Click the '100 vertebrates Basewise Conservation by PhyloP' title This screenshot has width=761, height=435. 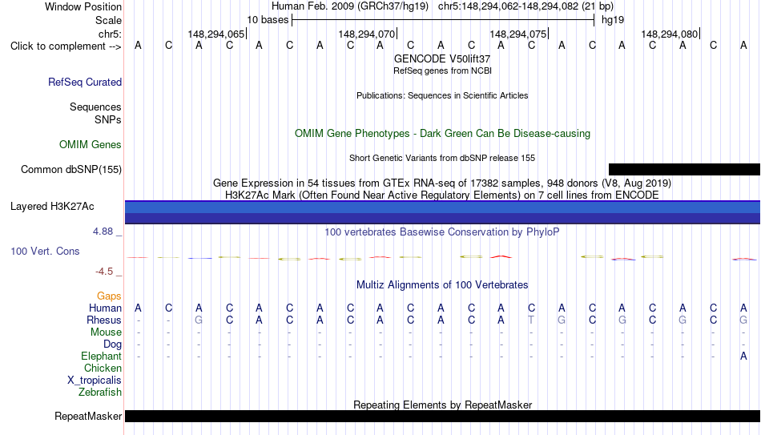point(441,232)
